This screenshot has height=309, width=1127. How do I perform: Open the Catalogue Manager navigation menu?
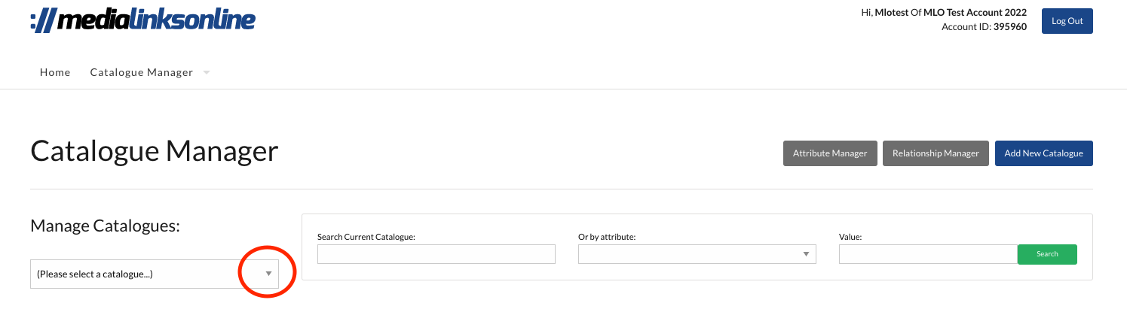141,73
